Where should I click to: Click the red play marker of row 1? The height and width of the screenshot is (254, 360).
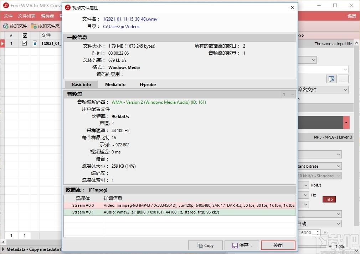click(x=2, y=43)
